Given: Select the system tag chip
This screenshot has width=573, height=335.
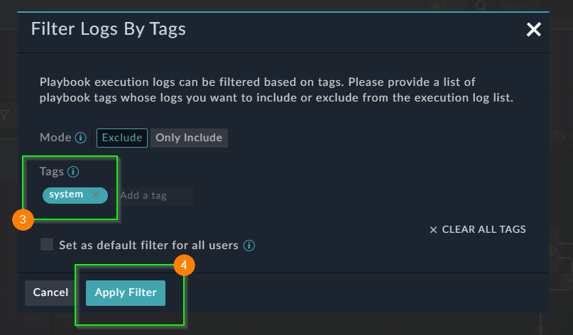Looking at the screenshot, I should click(x=66, y=194).
